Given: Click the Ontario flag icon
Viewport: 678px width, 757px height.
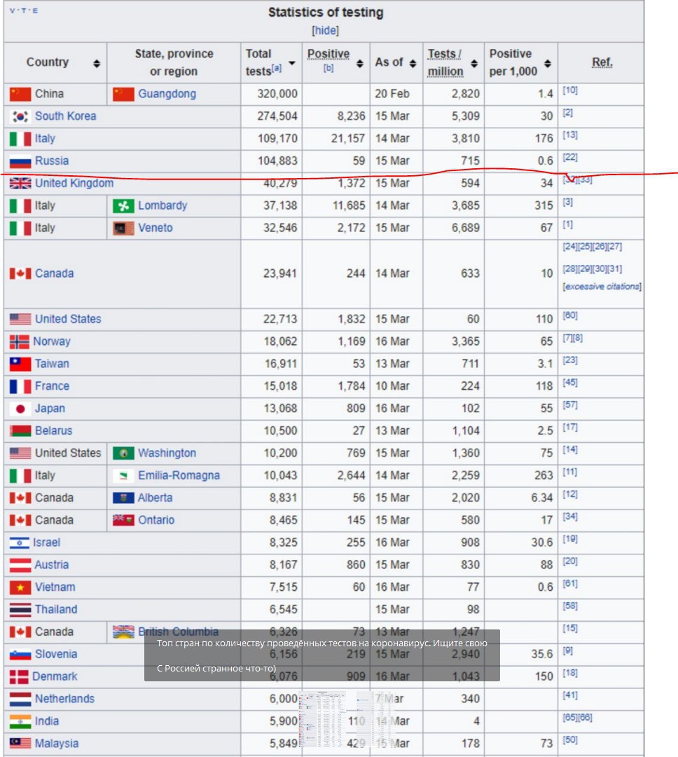Looking at the screenshot, I should tap(123, 520).
